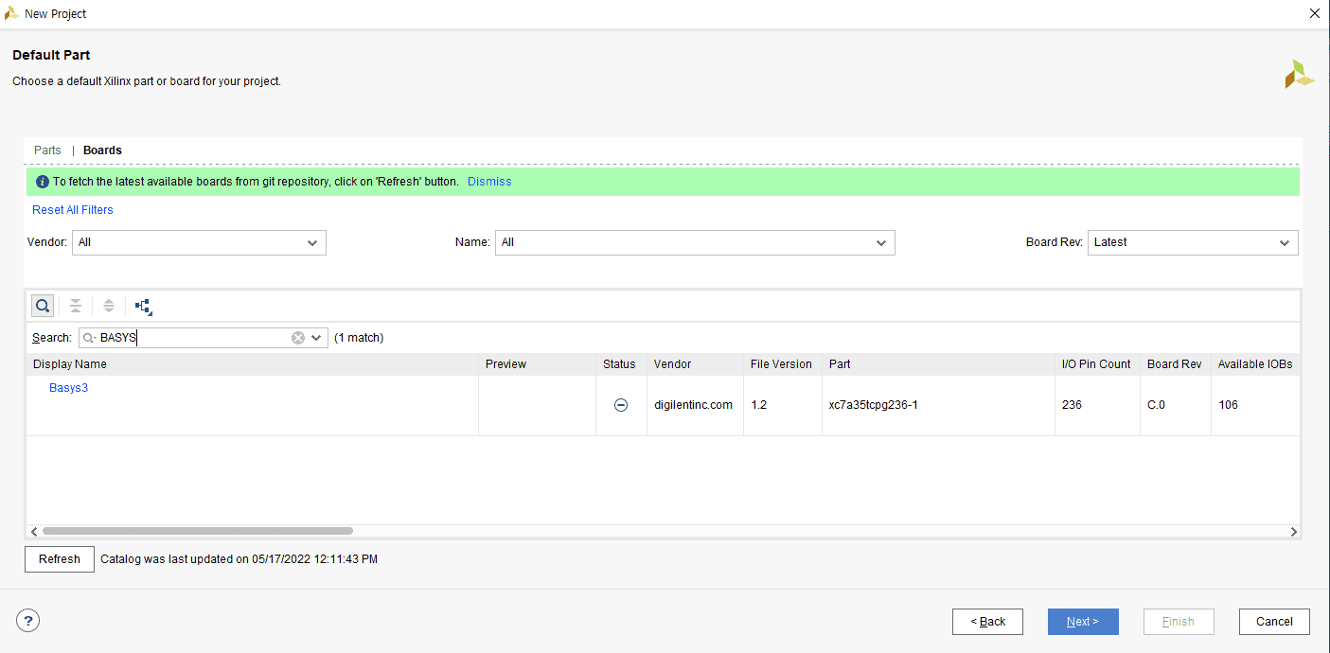
Task: Select the Basys3 board link
Action: (x=68, y=388)
